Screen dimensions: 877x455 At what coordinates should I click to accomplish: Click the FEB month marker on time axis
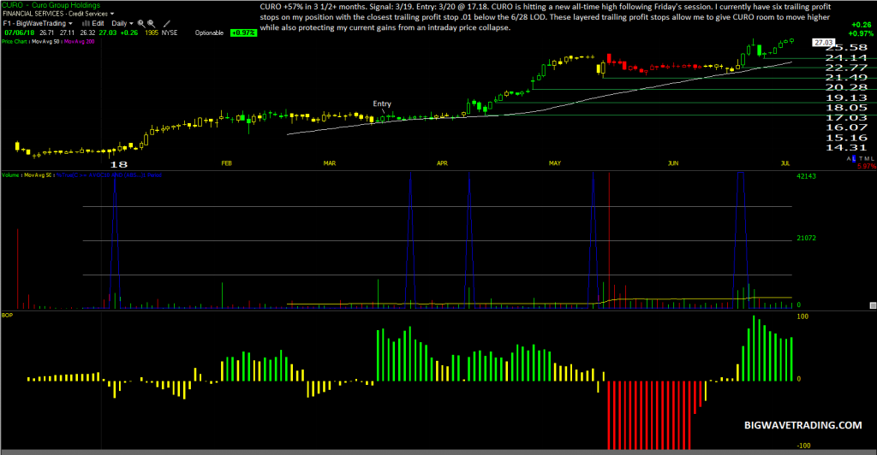(226, 163)
